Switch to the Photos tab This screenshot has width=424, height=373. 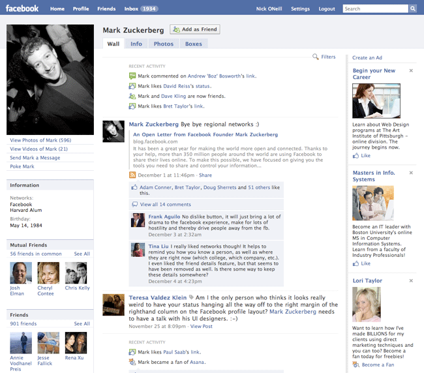(x=163, y=44)
